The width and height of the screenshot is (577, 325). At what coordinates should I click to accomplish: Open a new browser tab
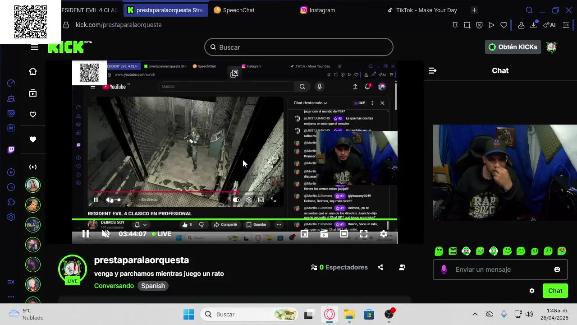pos(474,10)
